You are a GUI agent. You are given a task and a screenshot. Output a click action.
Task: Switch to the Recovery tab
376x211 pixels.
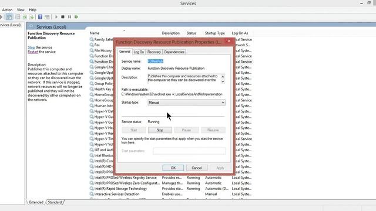click(x=154, y=52)
